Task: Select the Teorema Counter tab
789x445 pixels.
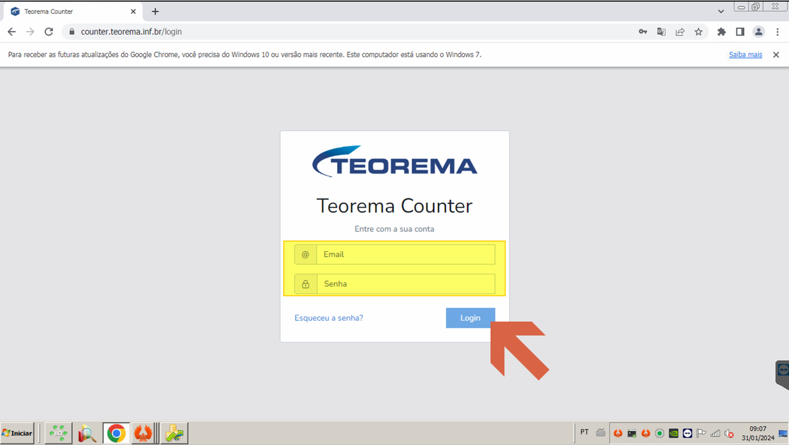Action: click(x=73, y=11)
